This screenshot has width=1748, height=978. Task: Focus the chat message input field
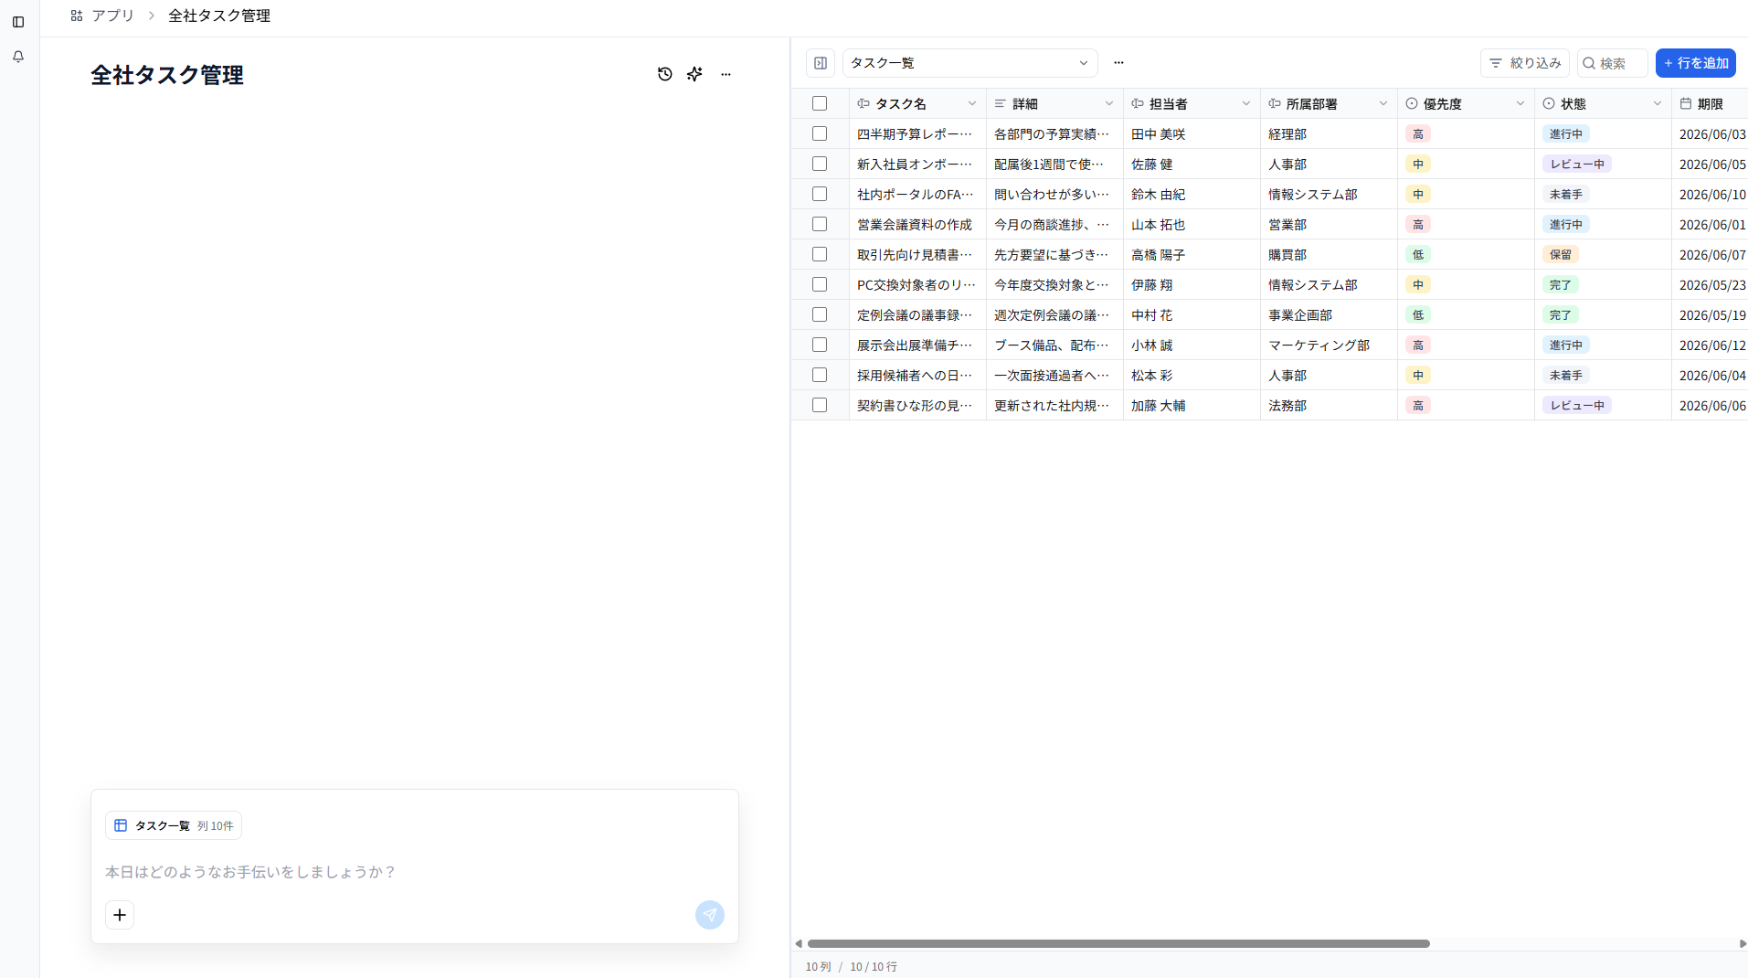click(x=415, y=872)
